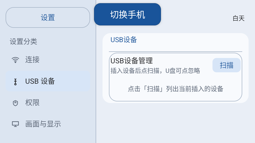The width and height of the screenshot is (255, 143).
Task: Click the 设置 header button
Action: pos(48,17)
